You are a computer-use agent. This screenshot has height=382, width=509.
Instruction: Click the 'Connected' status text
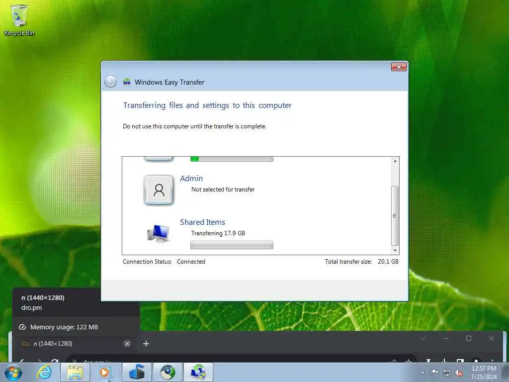point(191,262)
